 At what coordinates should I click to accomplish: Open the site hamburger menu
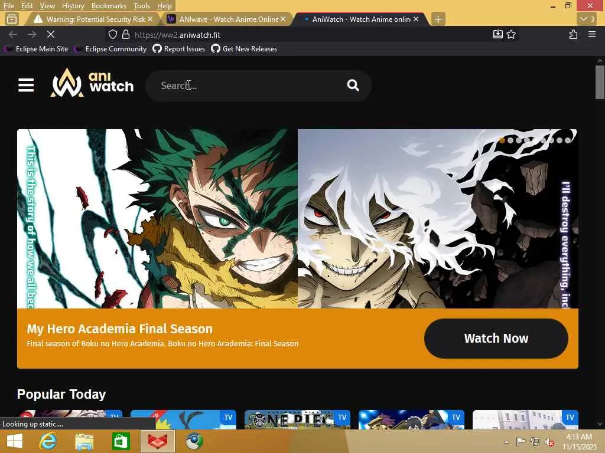[x=26, y=85]
